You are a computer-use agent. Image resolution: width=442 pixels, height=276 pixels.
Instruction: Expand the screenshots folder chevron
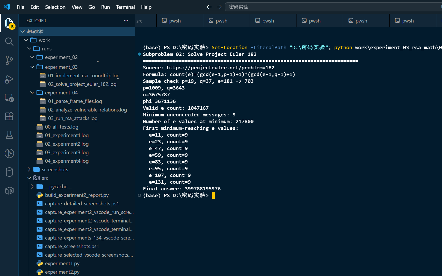(x=29, y=169)
